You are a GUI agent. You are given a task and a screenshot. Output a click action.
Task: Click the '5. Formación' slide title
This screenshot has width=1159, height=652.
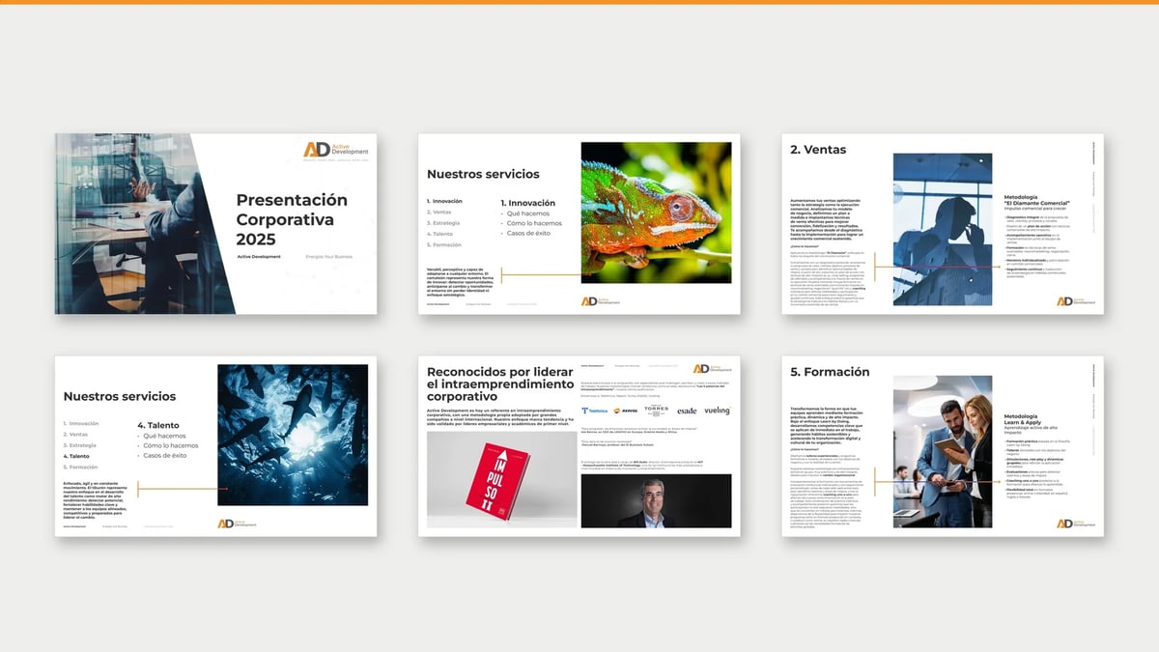click(830, 371)
